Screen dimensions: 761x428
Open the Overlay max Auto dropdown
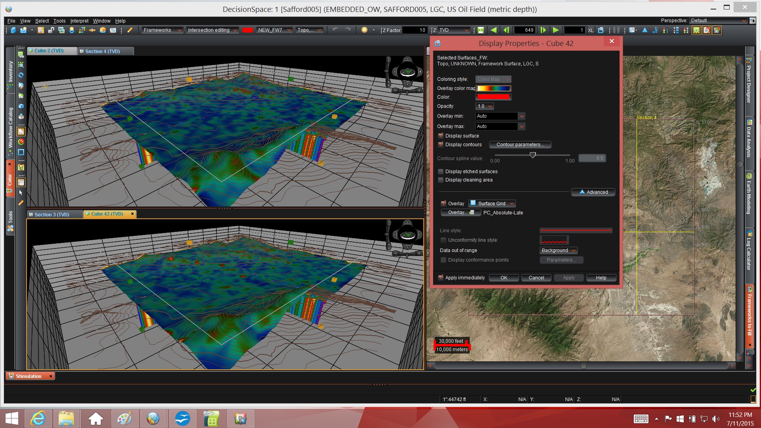[x=500, y=126]
